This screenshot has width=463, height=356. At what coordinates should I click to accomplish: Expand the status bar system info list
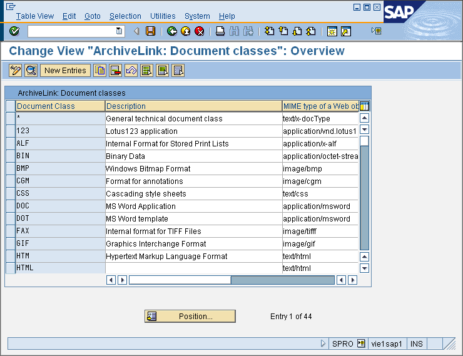pos(361,343)
